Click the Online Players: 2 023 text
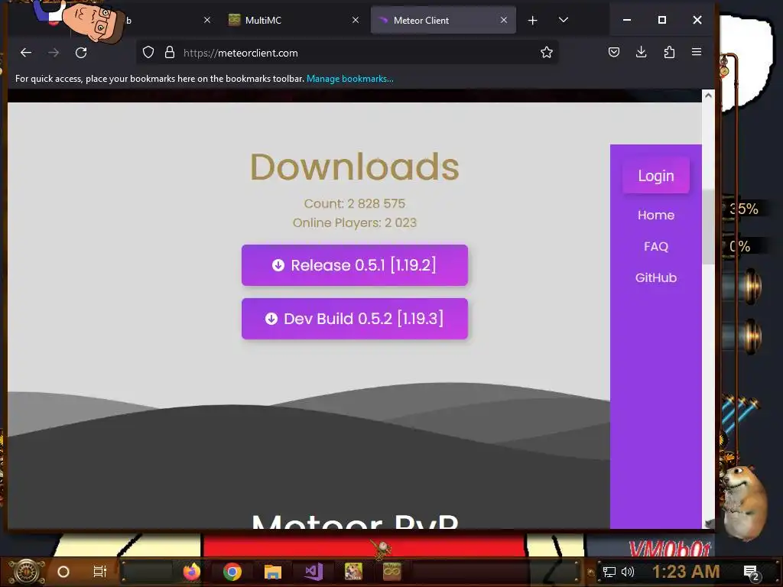This screenshot has width=783, height=587. pyautogui.click(x=355, y=222)
